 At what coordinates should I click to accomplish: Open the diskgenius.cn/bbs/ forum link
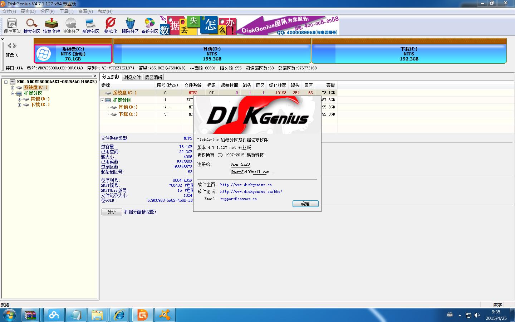pyautogui.click(x=251, y=192)
